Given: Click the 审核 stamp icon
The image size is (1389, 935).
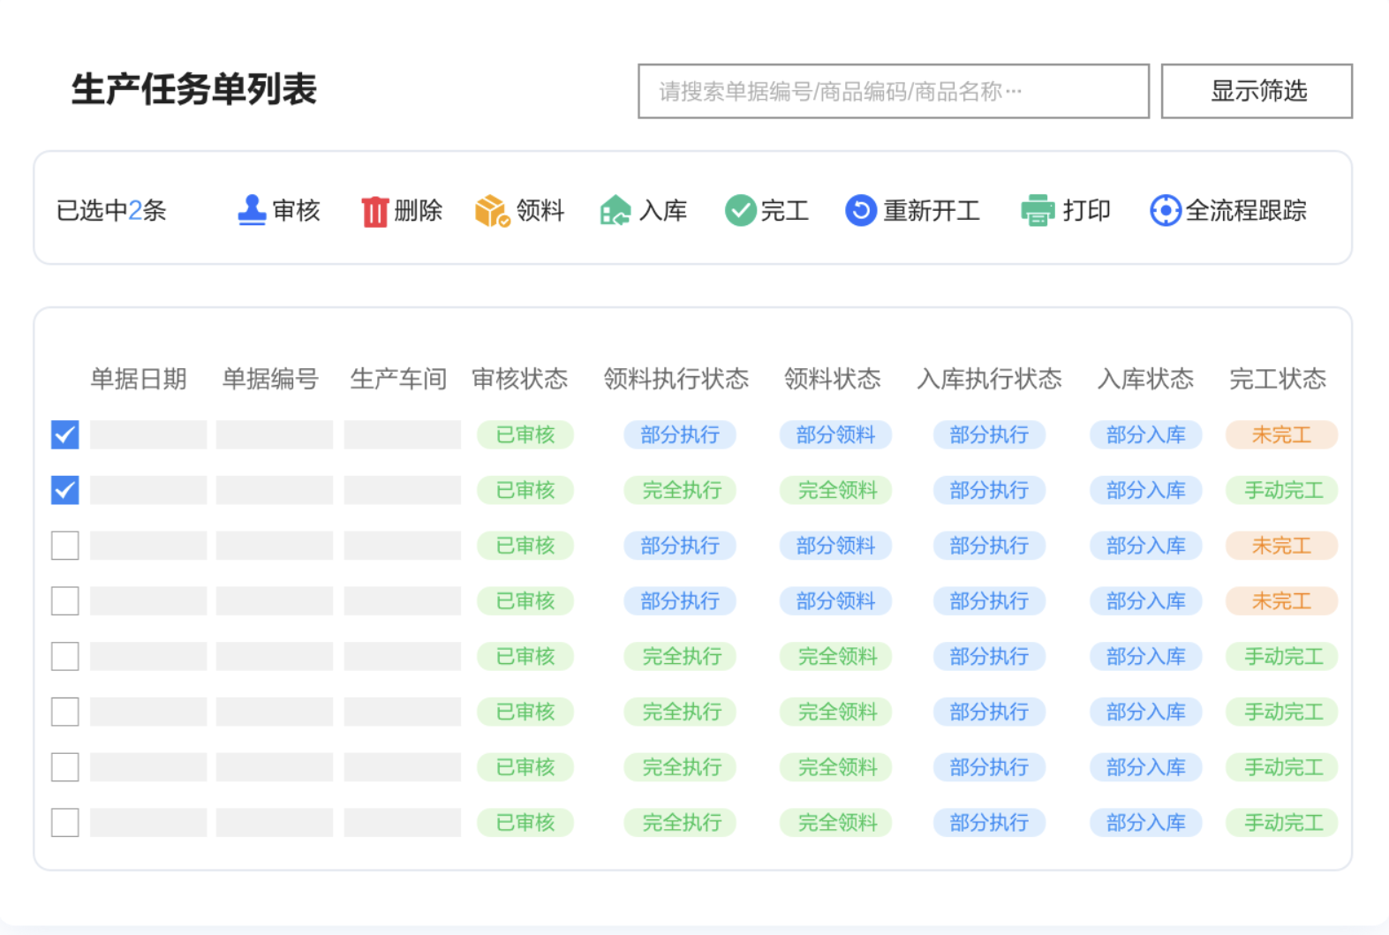Looking at the screenshot, I should (x=252, y=210).
